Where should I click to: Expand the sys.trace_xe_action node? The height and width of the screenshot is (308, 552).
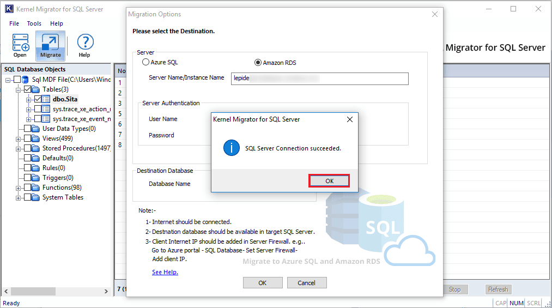[28, 110]
